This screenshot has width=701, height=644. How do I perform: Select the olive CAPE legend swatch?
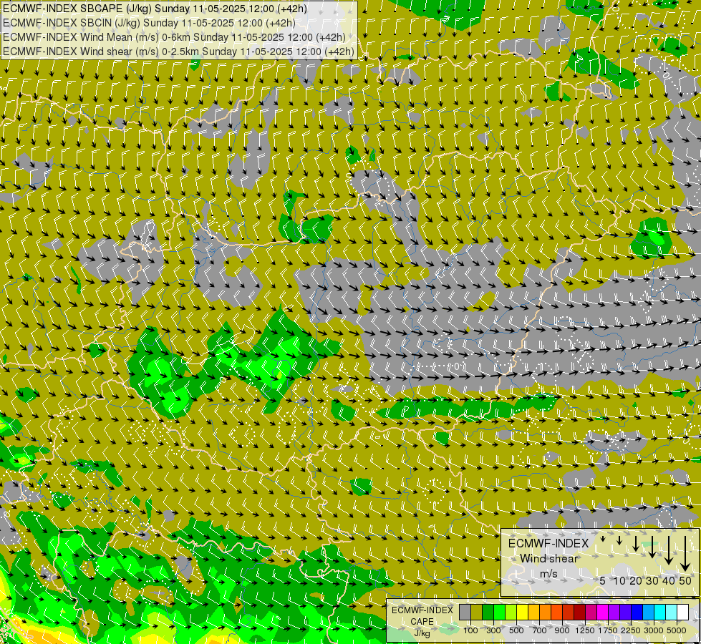477,612
